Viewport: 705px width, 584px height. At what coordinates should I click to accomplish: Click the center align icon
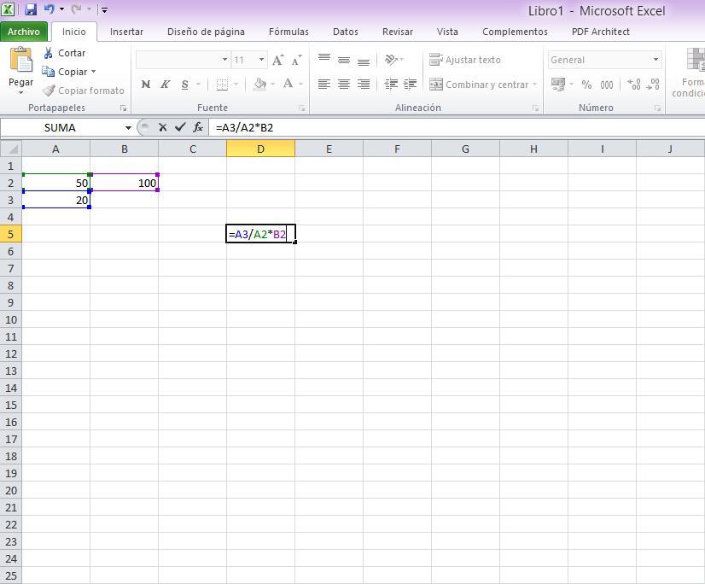coord(343,85)
